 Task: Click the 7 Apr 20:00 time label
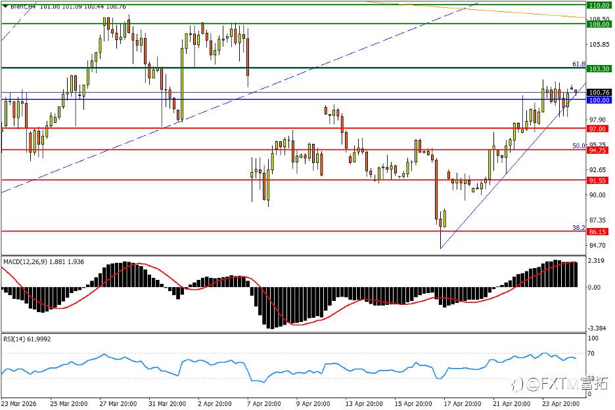pos(264,403)
